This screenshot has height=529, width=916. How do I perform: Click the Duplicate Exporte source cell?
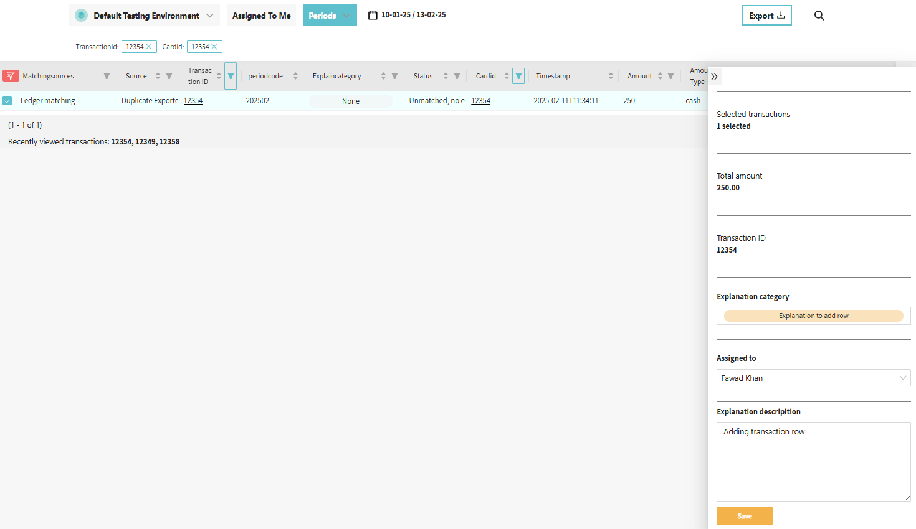(150, 101)
